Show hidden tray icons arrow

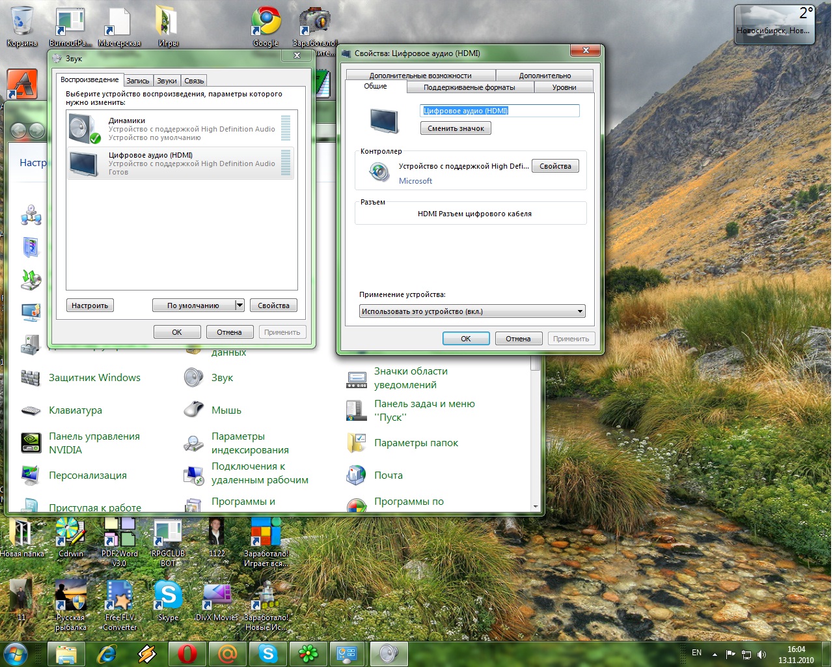click(715, 655)
